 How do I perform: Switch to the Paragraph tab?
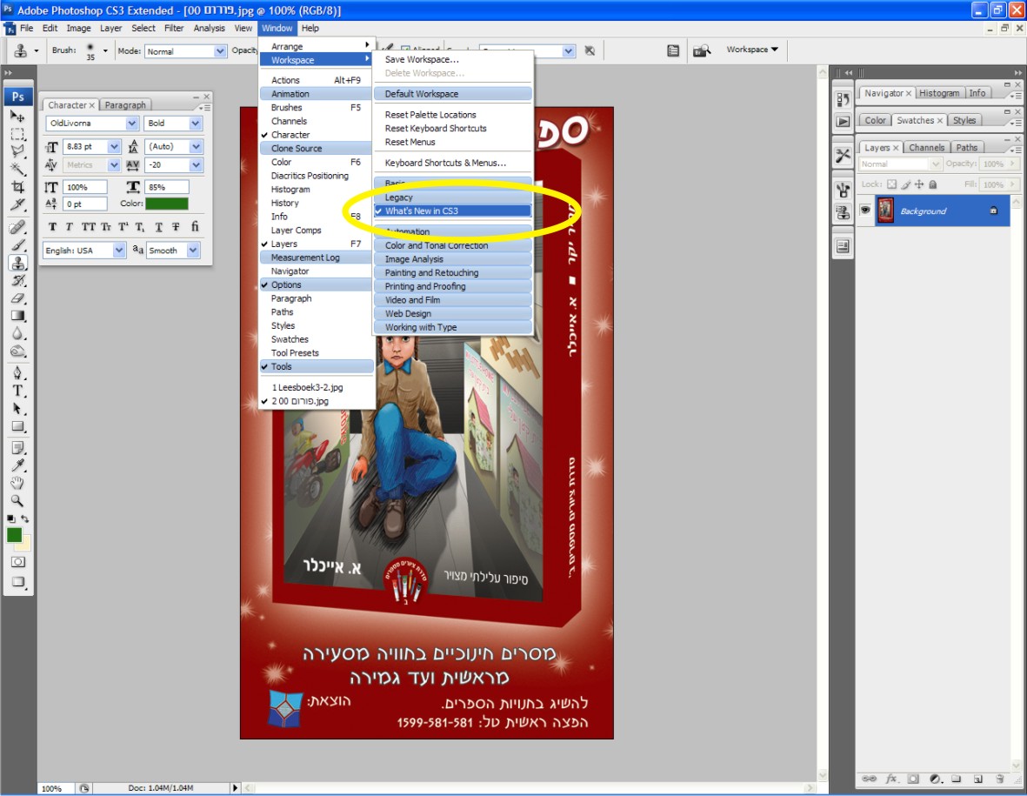[125, 104]
